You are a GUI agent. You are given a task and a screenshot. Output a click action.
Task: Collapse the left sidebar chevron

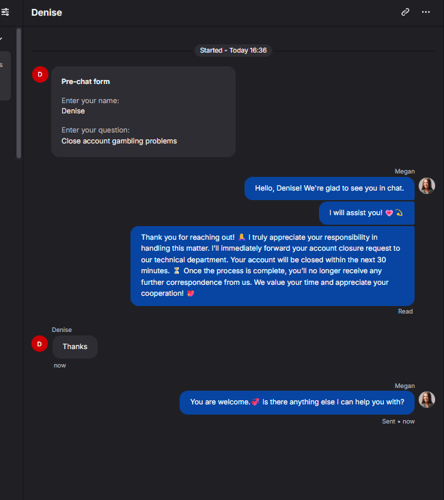[1, 39]
